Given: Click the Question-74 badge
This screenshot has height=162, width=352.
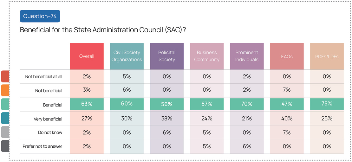Looking at the screenshot, I should tap(40, 16).
